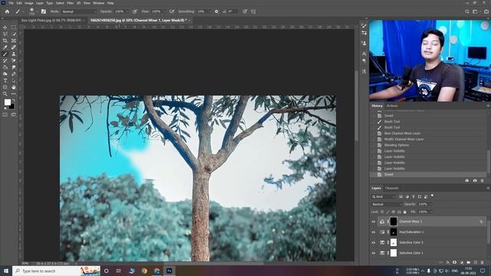The height and width of the screenshot is (276, 491).
Task: Select the Dodge tool
Action: tap(5, 74)
